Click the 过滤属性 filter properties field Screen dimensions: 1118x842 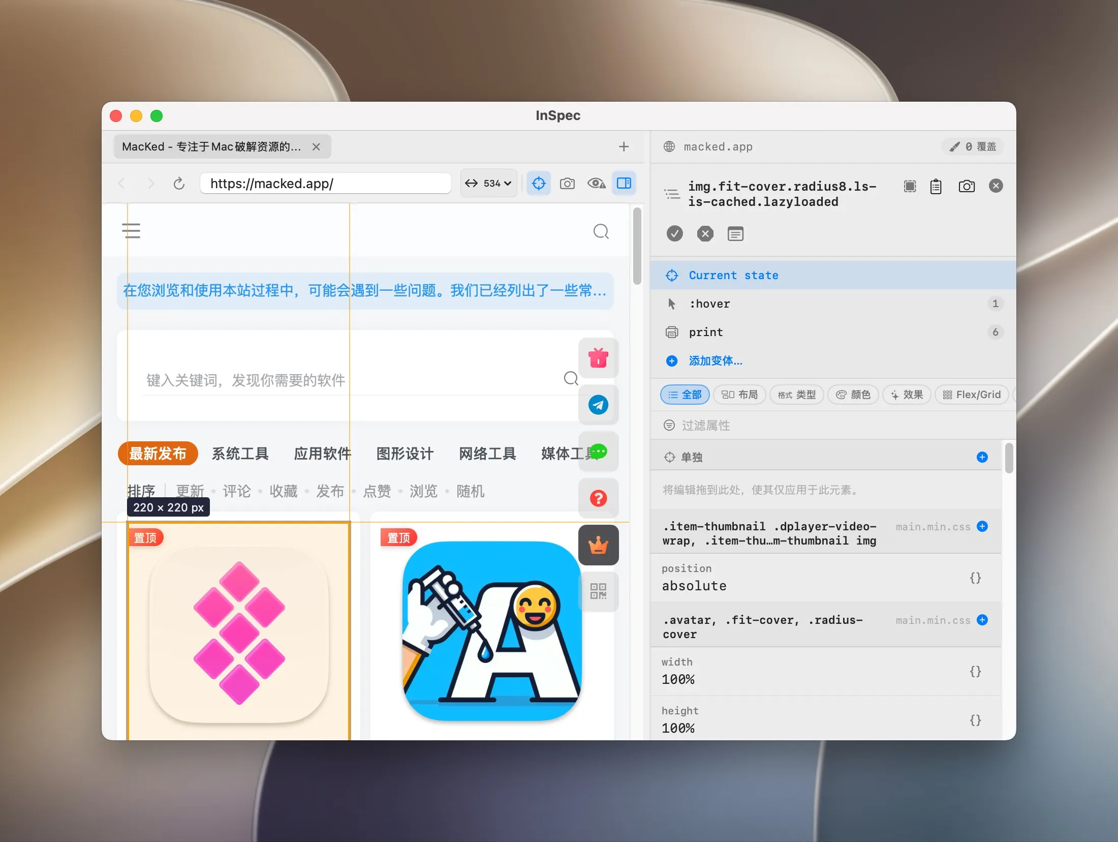point(833,425)
